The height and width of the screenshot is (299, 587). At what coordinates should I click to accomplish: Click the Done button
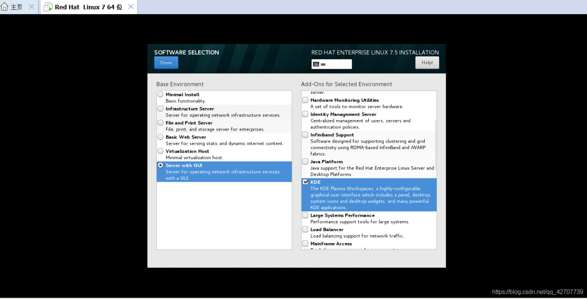tap(166, 63)
